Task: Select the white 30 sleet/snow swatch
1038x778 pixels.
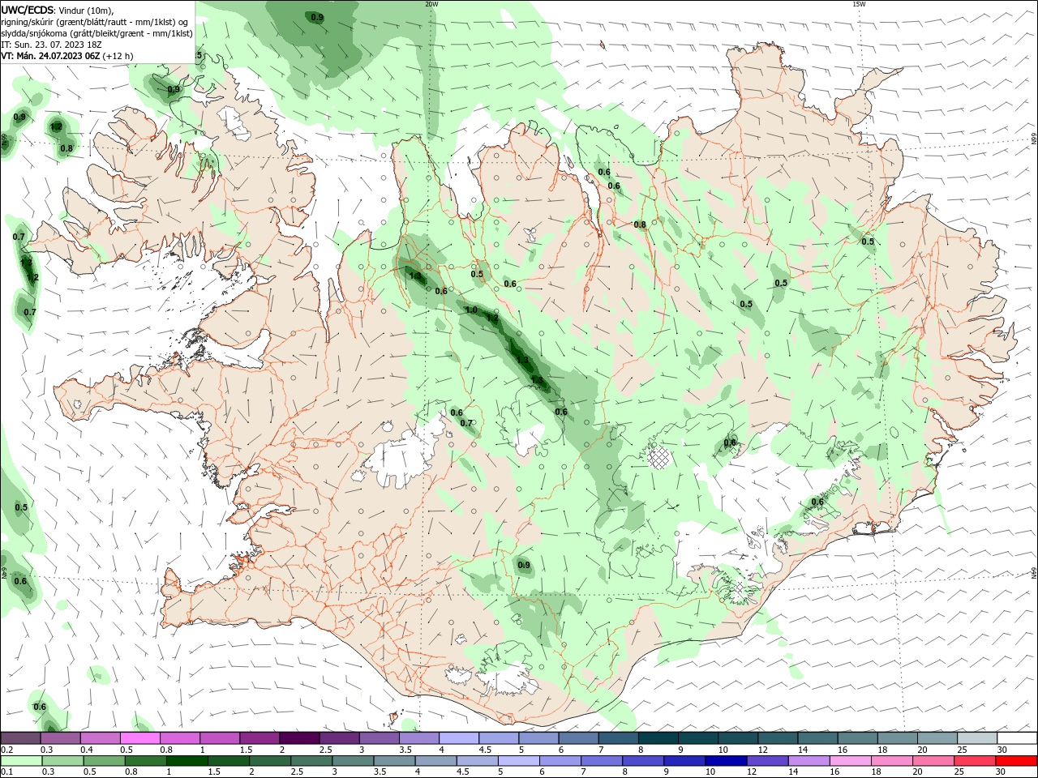Action: pos(1017,738)
